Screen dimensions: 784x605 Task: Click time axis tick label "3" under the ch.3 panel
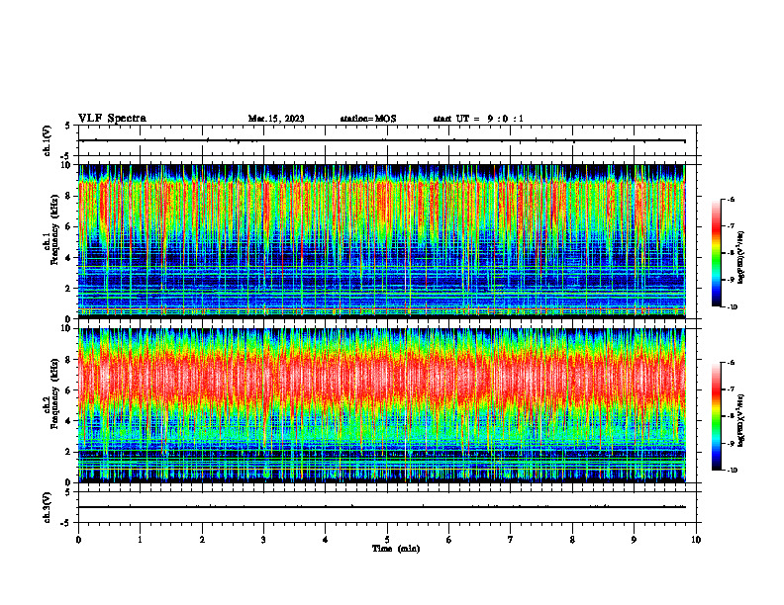[263, 540]
